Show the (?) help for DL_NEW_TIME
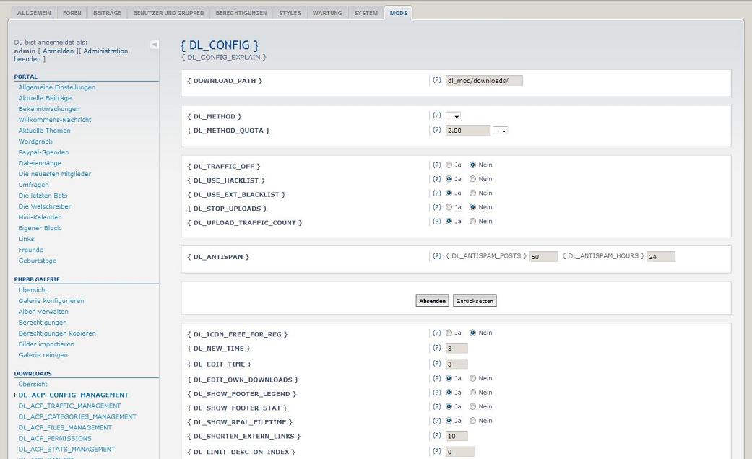This screenshot has width=752, height=459. pyautogui.click(x=436, y=348)
